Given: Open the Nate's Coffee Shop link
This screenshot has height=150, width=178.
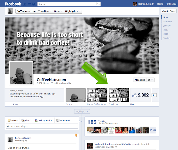Looking at the screenshot, I should point(96,104).
